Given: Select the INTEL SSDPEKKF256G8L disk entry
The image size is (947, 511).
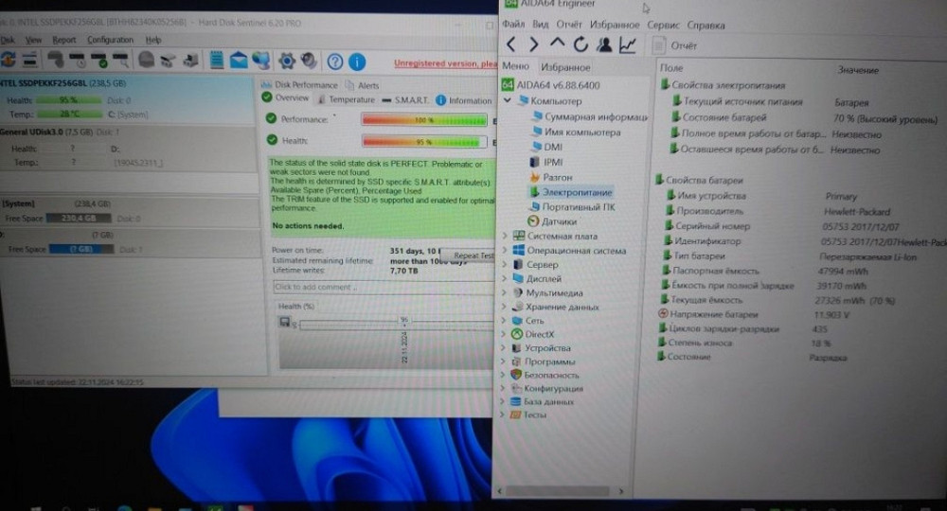Looking at the screenshot, I should click(x=127, y=99).
